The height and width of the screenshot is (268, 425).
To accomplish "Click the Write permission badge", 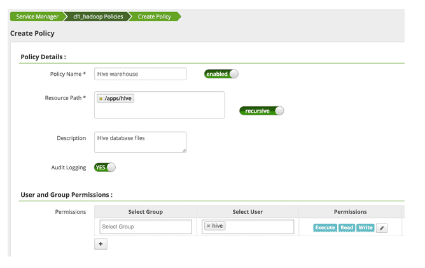I will [365, 228].
